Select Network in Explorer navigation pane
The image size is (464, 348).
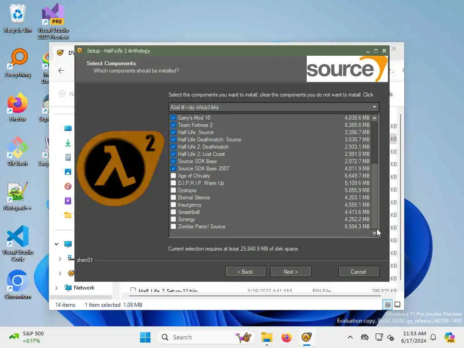coord(84,288)
